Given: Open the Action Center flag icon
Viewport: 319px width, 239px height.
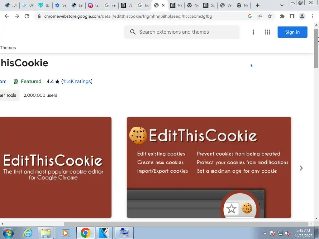Looking at the screenshot, I should click(x=272, y=233).
